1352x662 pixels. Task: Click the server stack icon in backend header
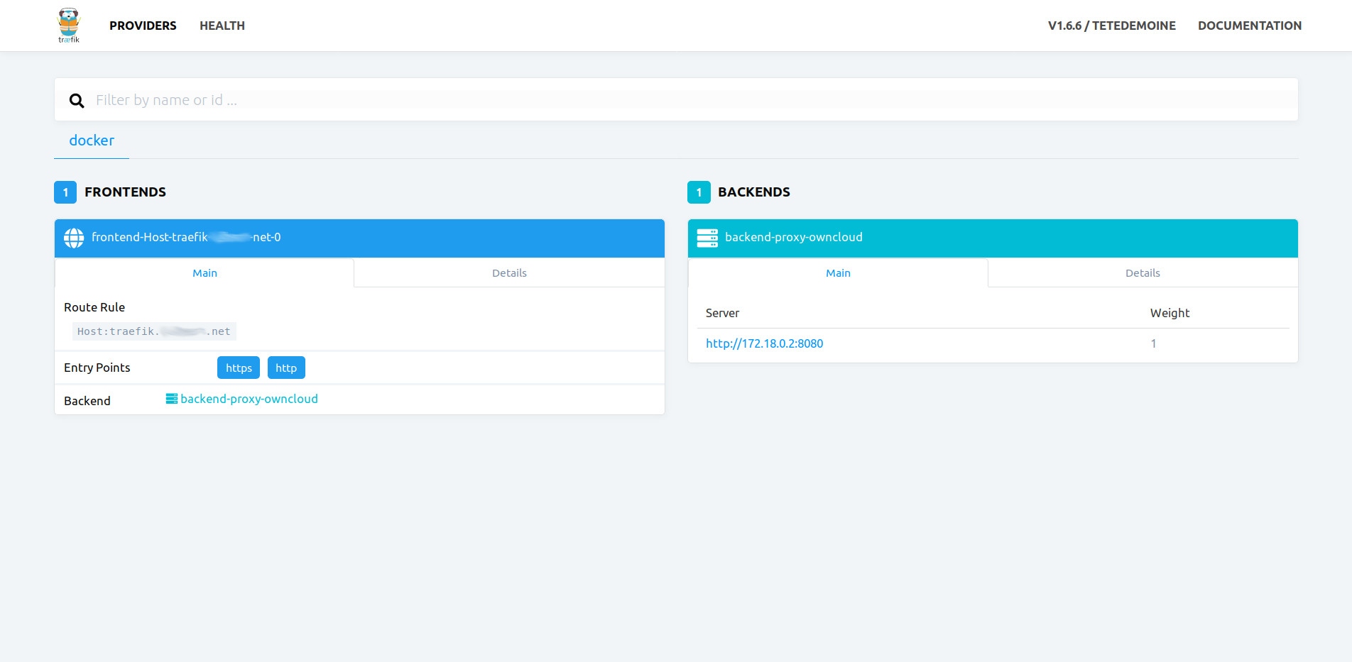pyautogui.click(x=707, y=238)
